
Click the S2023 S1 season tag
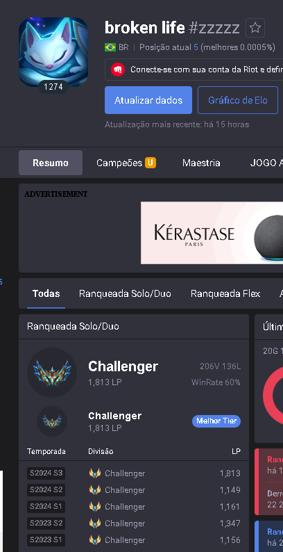click(x=46, y=540)
